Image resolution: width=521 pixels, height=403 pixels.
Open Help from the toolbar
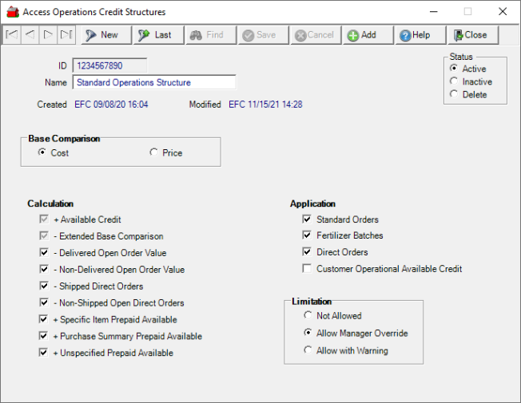point(415,35)
